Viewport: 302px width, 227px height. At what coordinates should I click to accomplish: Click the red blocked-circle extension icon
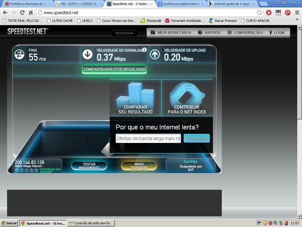click(x=288, y=13)
